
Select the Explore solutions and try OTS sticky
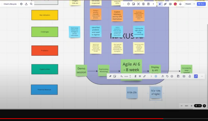click(x=117, y=16)
